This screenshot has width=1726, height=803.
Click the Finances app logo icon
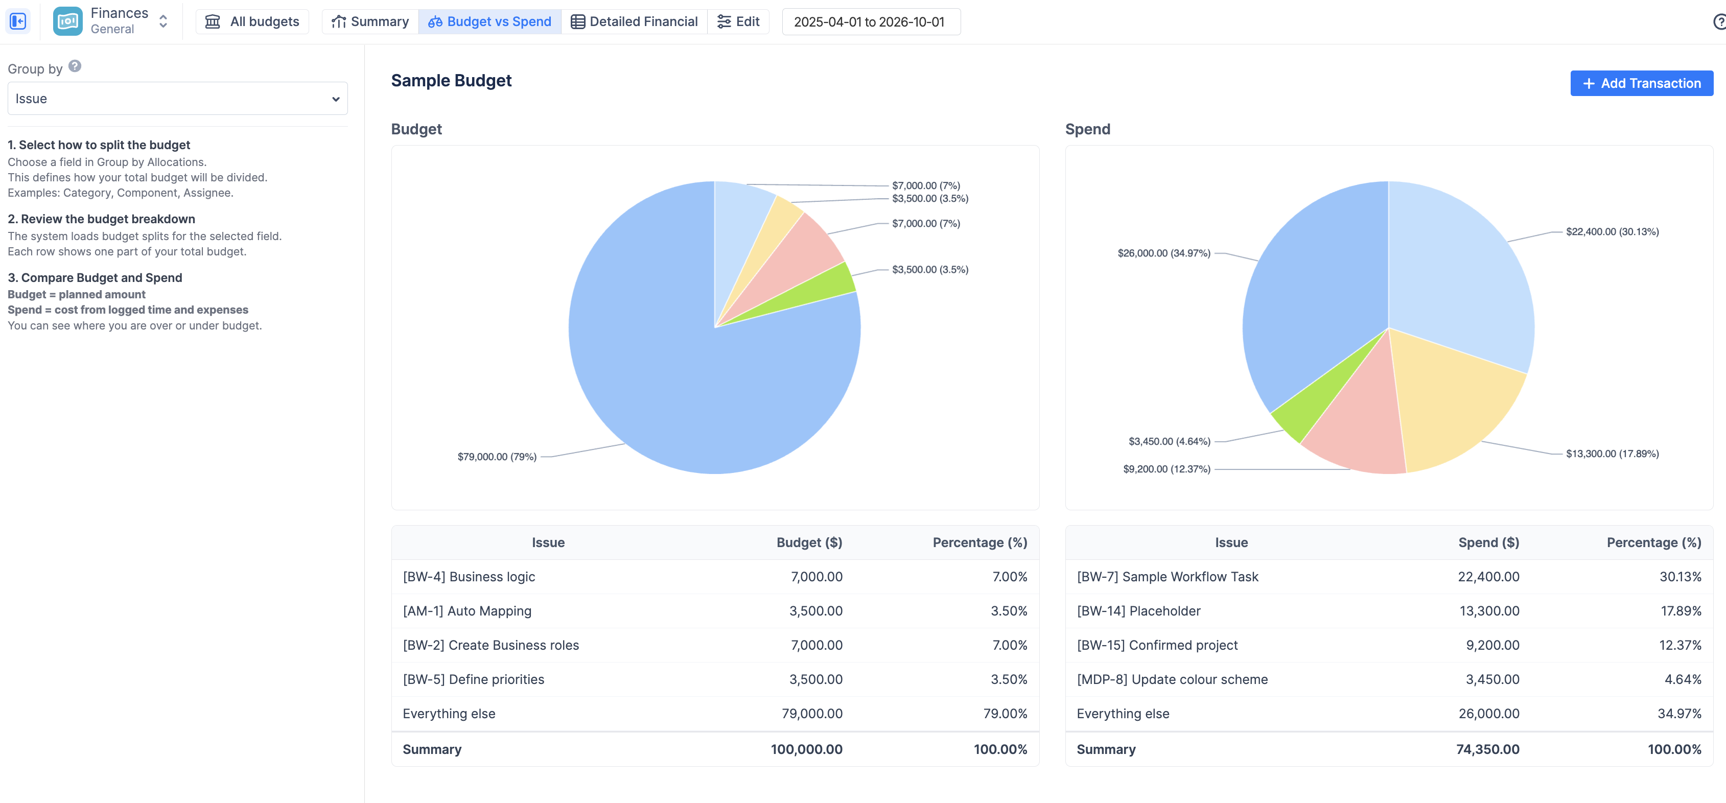coord(67,21)
